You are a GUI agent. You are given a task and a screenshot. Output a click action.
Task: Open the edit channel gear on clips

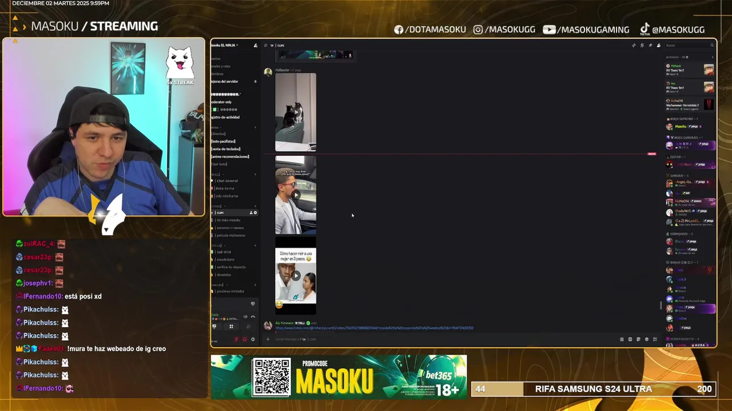[256, 213]
